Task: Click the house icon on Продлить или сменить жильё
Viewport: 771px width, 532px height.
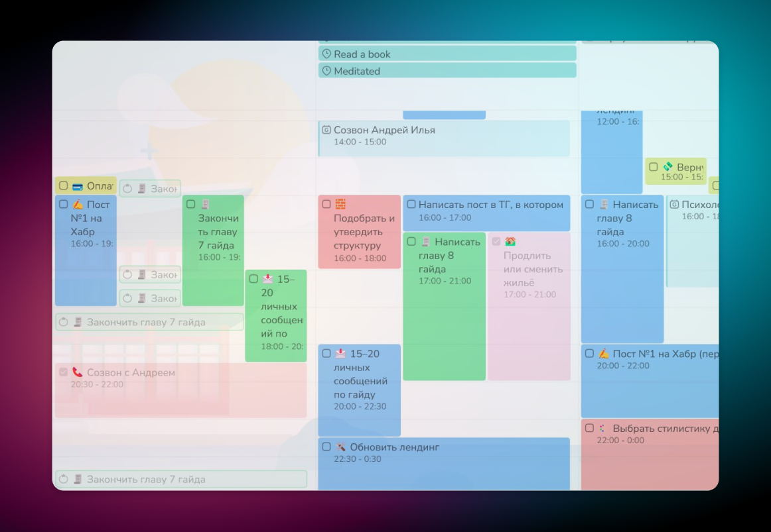Action: [x=509, y=240]
